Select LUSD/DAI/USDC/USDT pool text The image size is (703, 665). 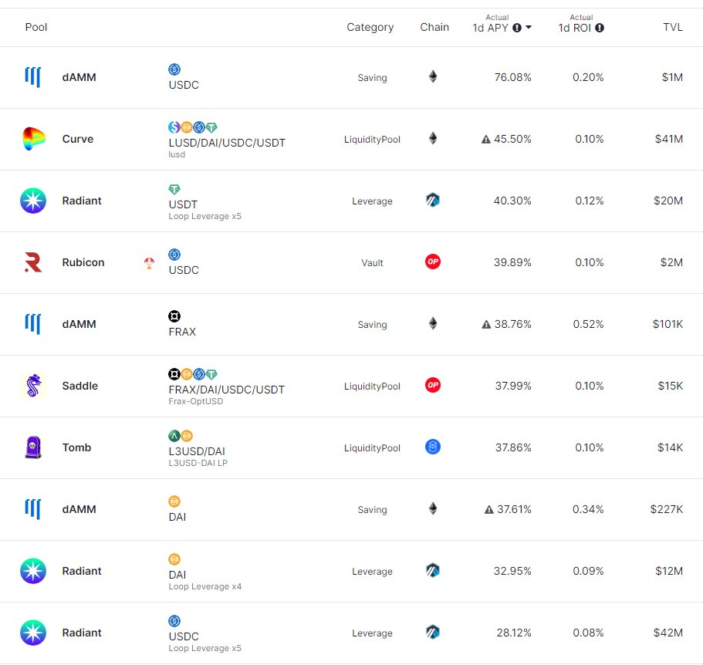coord(227,143)
